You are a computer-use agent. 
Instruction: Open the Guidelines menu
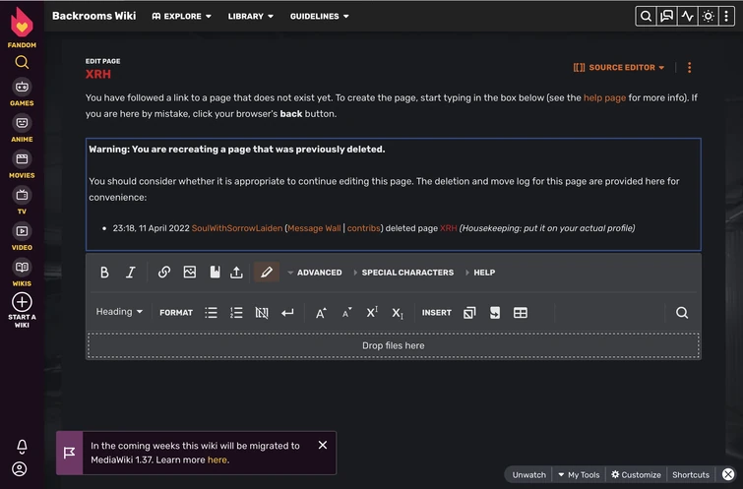click(x=320, y=16)
